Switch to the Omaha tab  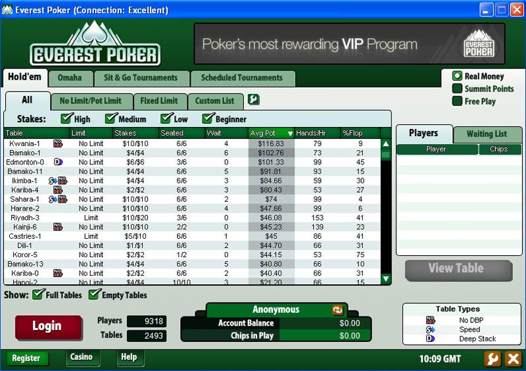click(70, 78)
